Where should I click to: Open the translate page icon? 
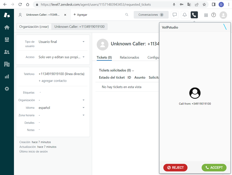pyautogui.click(x=189, y=4)
